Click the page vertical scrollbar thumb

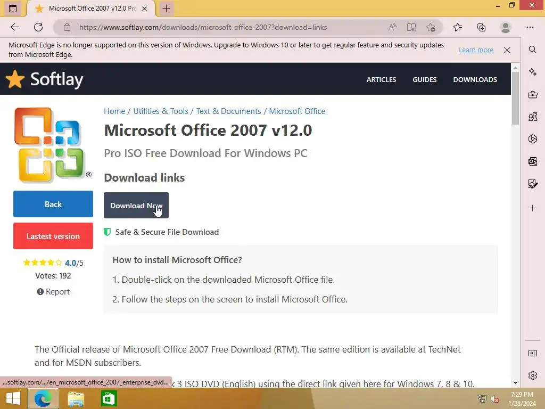pyautogui.click(x=515, y=98)
